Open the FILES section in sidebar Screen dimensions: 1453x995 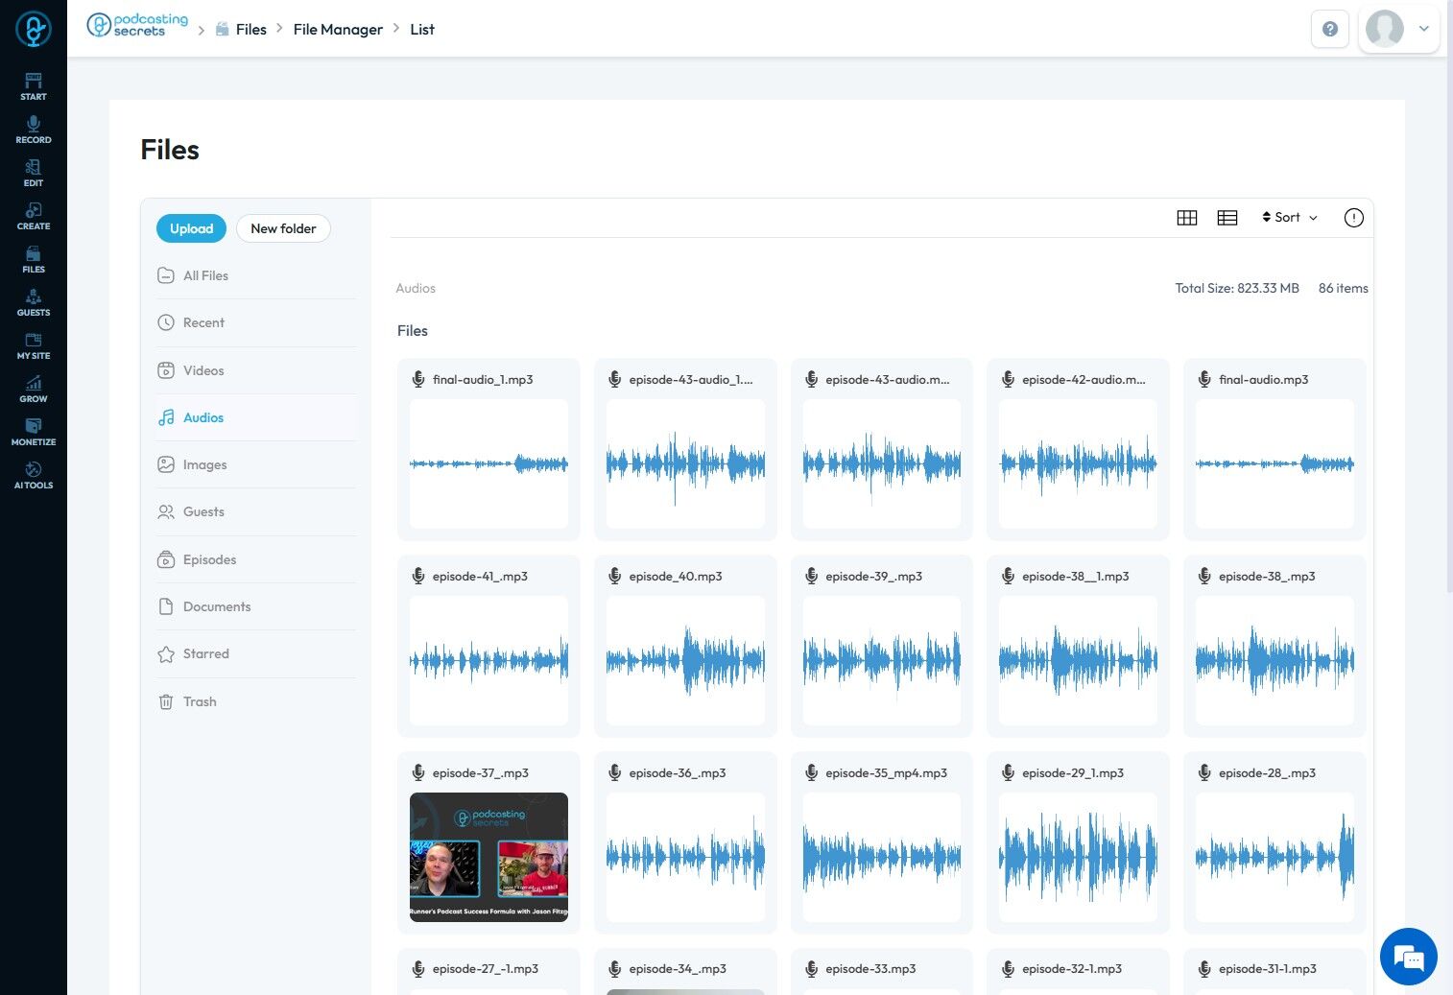[34, 259]
